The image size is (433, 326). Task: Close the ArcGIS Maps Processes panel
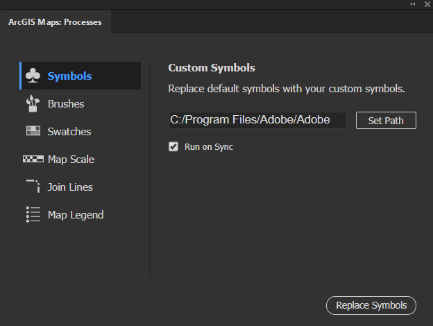click(x=427, y=4)
